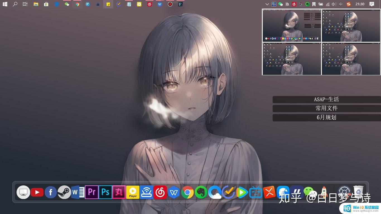Open the blue grid tray icon
This screenshot has height=214, width=381.
[274, 4]
